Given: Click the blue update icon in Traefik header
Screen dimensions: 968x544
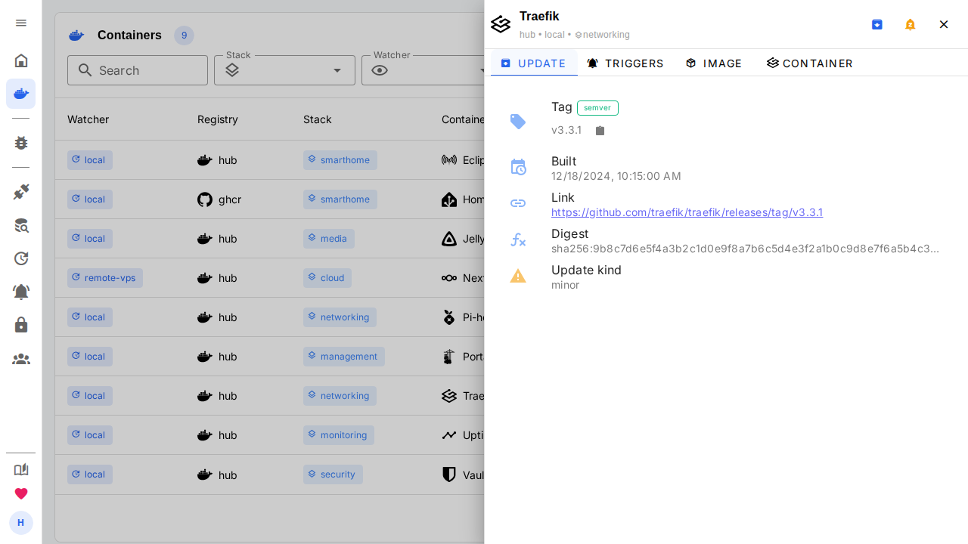Looking at the screenshot, I should [877, 24].
